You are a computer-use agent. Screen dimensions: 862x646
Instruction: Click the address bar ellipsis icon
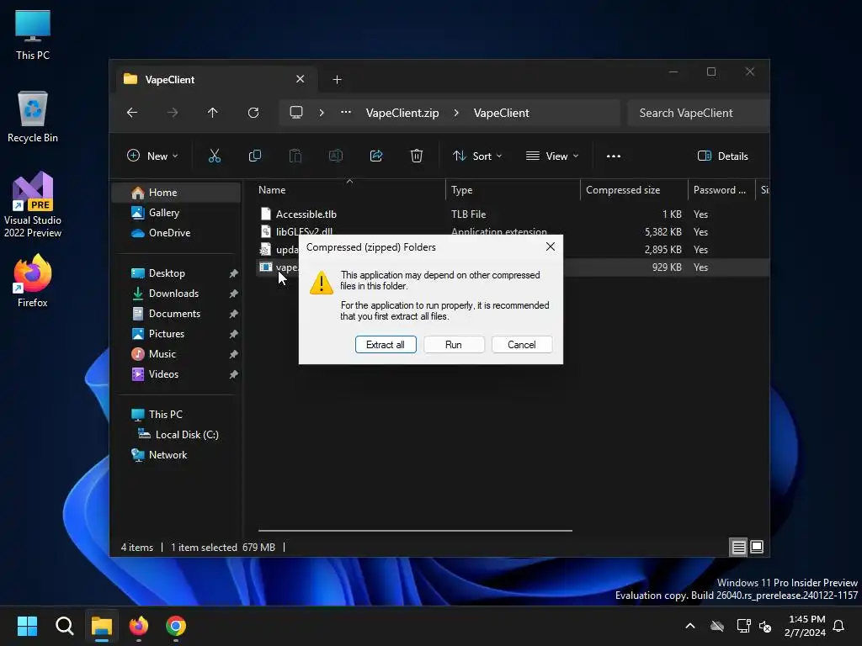pos(346,112)
